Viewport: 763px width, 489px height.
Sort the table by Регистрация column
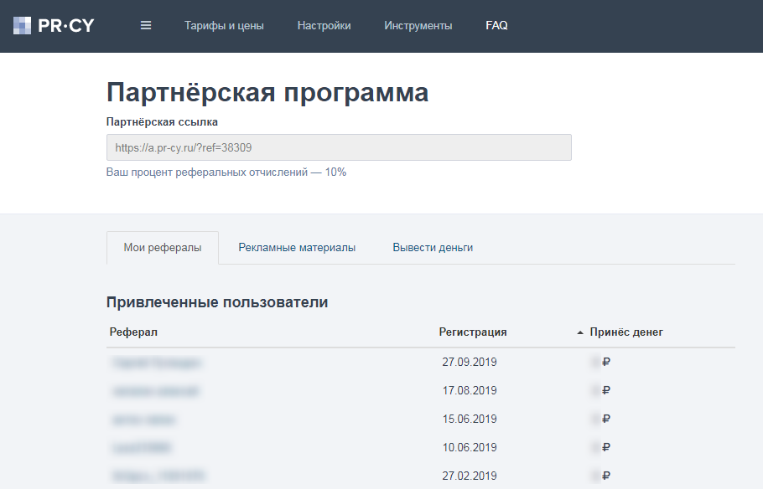pyautogui.click(x=472, y=332)
